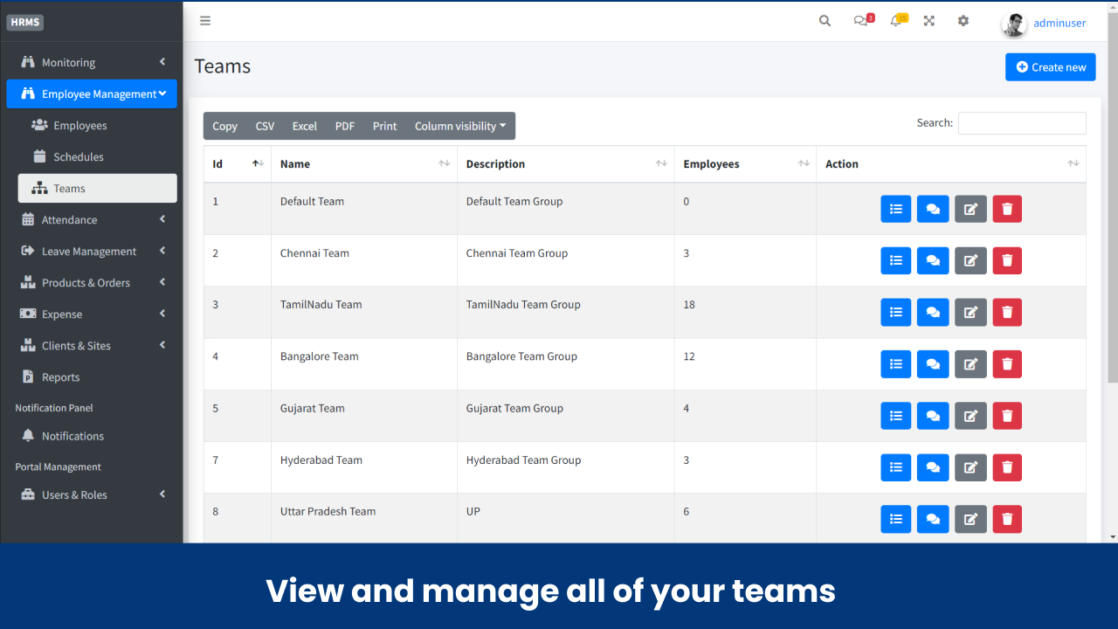
Task: Open the messages icon in the top bar
Action: pos(860,21)
